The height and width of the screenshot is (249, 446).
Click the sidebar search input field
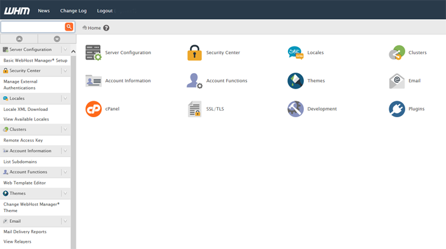33,27
